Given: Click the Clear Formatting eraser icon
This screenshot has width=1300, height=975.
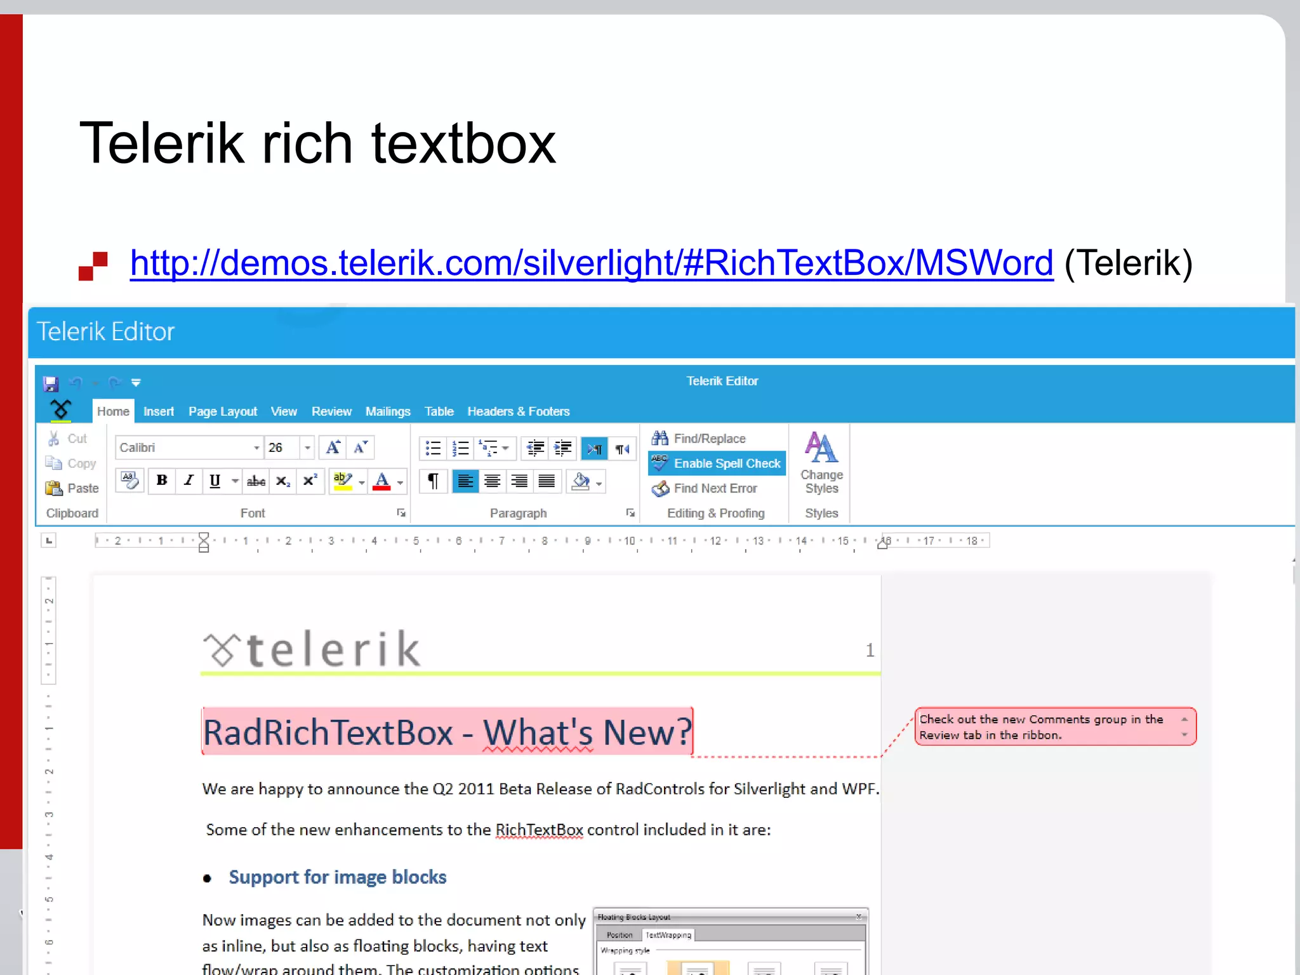Looking at the screenshot, I should click(129, 481).
